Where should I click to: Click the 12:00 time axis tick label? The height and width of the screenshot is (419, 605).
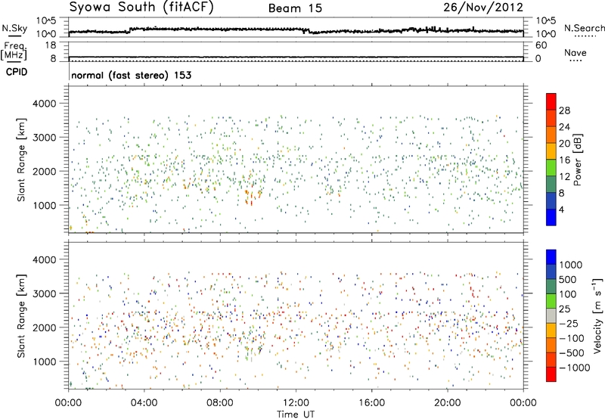point(296,403)
